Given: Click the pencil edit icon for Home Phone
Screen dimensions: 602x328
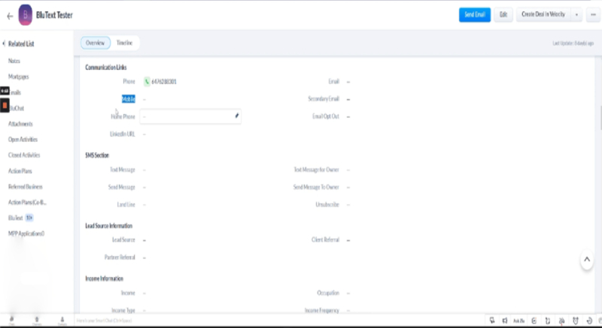Looking at the screenshot, I should tap(237, 116).
